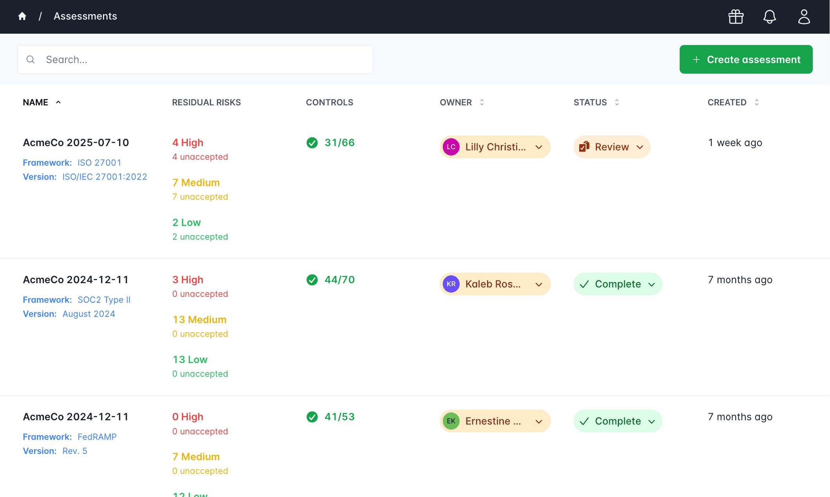The width and height of the screenshot is (830, 497).
Task: Click the EK avatar for Ernestine
Action: click(451, 421)
